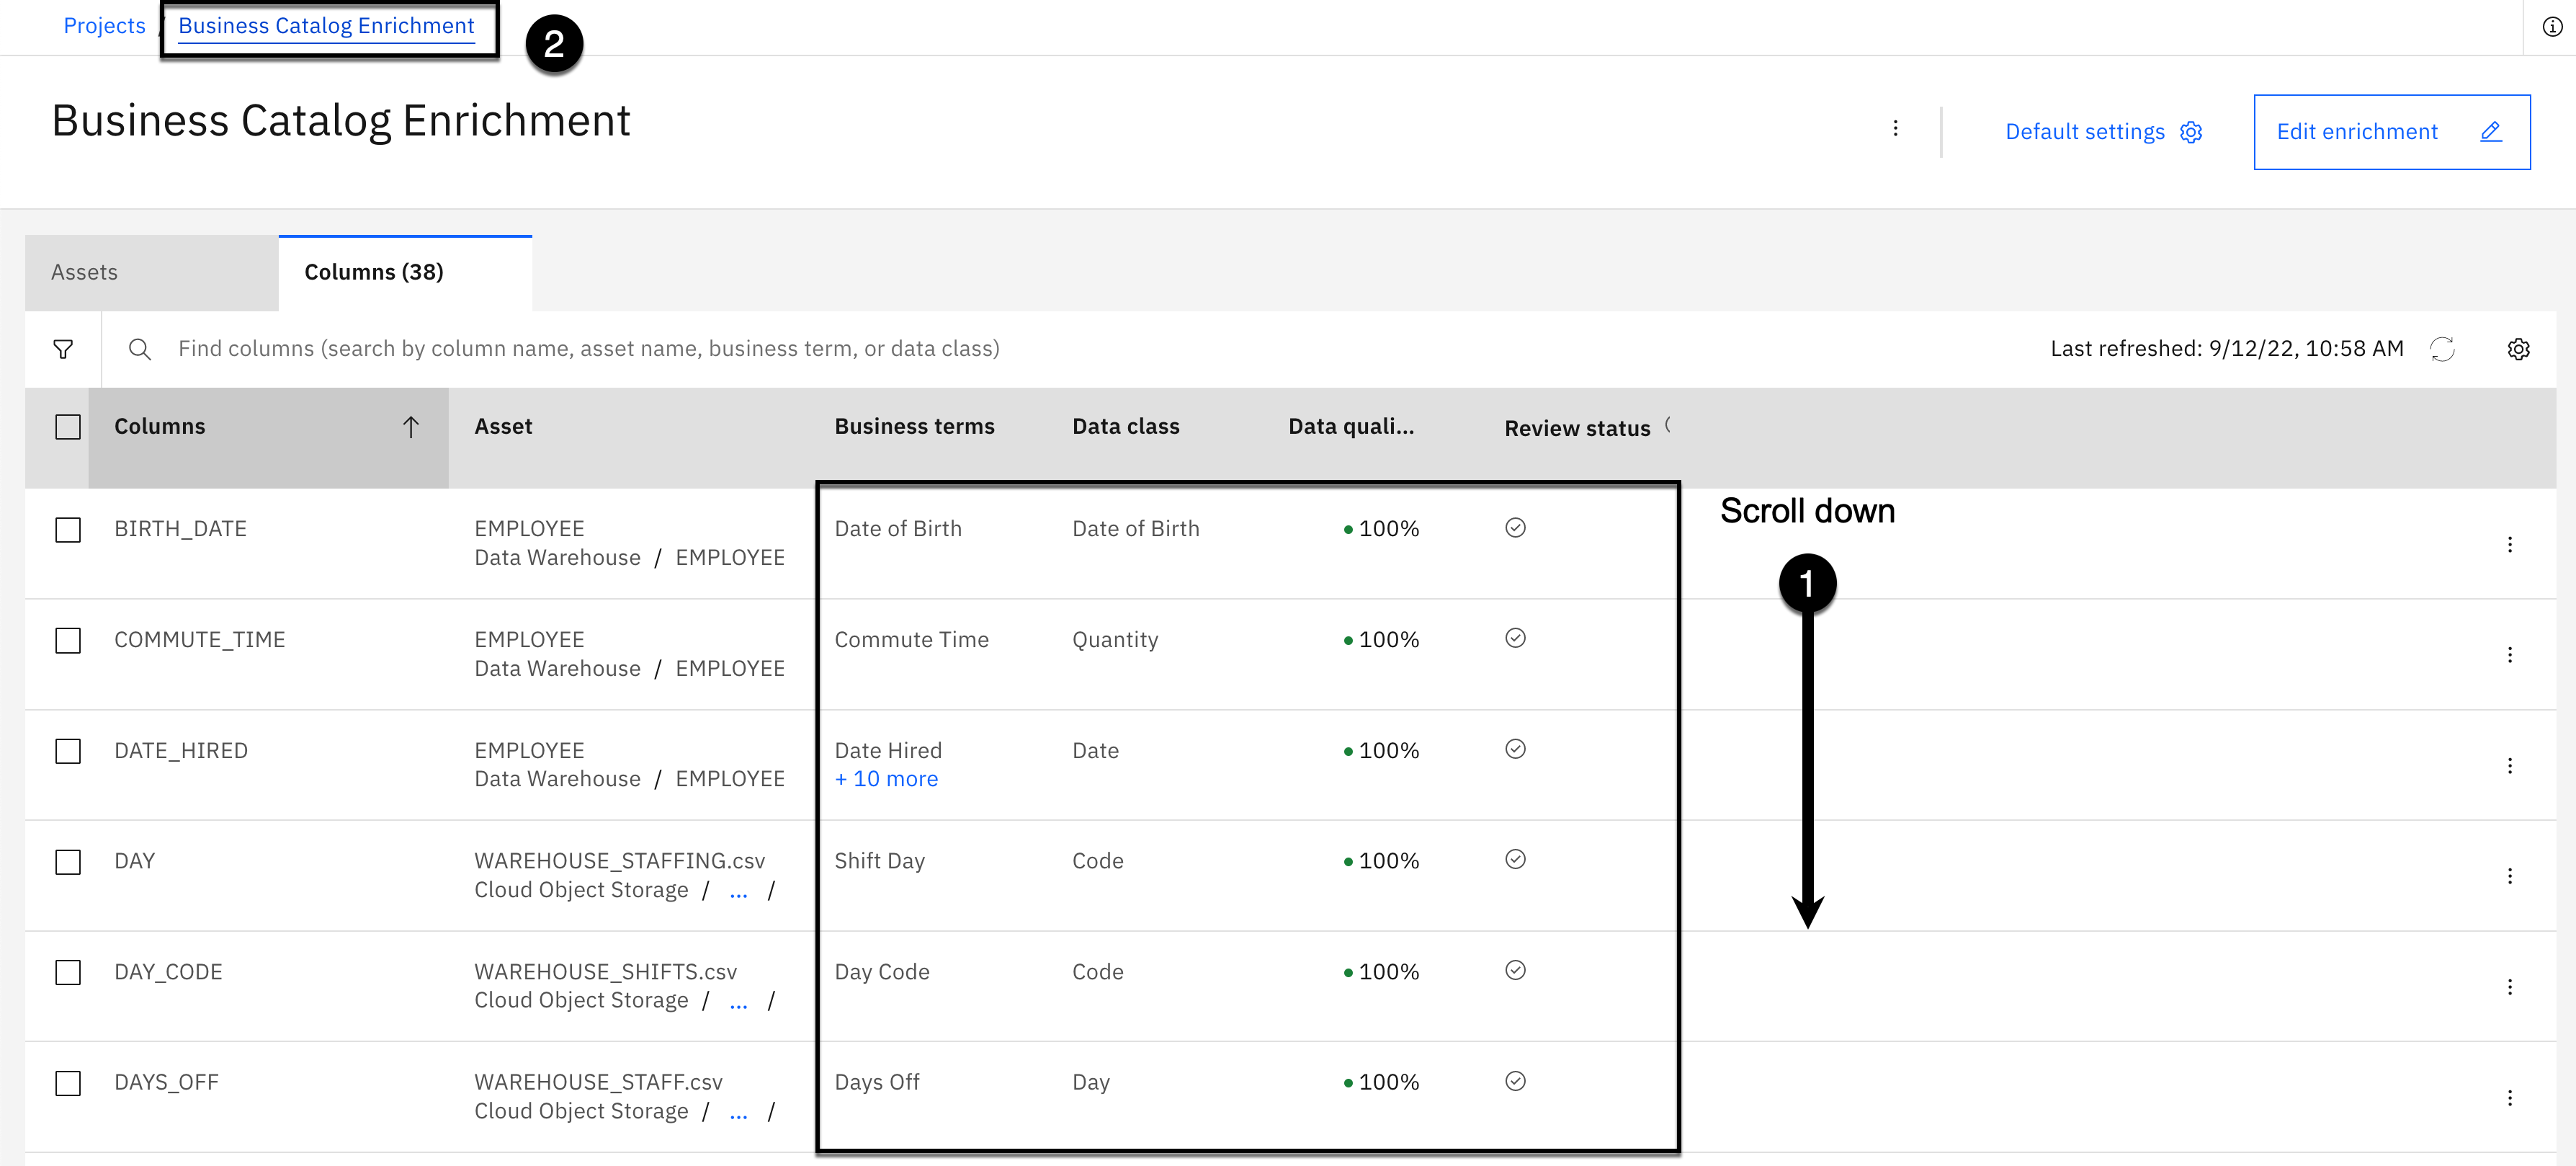
Task: Expand '+ 10 more' business terms for DATE_HIRED
Action: (886, 779)
